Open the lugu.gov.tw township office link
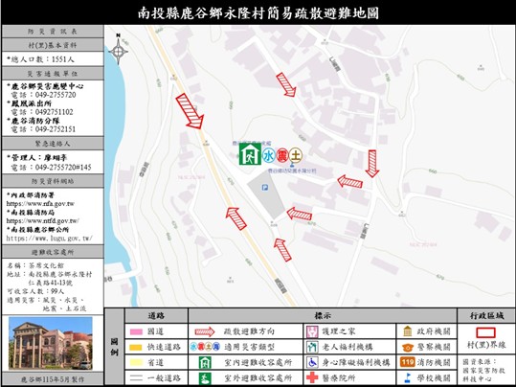This screenshot has height=387, width=516. [x=50, y=238]
